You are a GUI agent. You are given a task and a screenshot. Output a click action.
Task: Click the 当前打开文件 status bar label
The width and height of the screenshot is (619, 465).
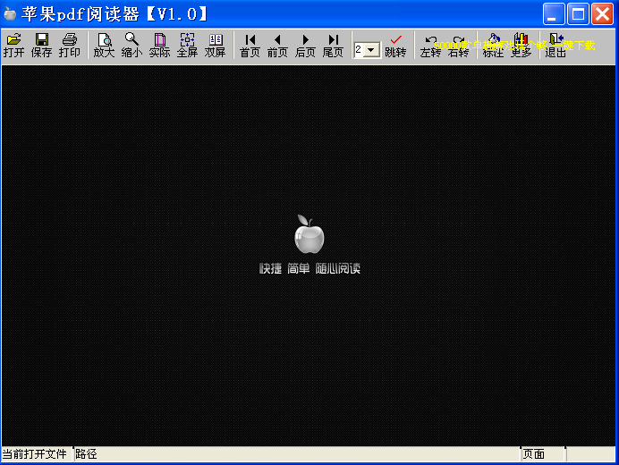(x=34, y=454)
